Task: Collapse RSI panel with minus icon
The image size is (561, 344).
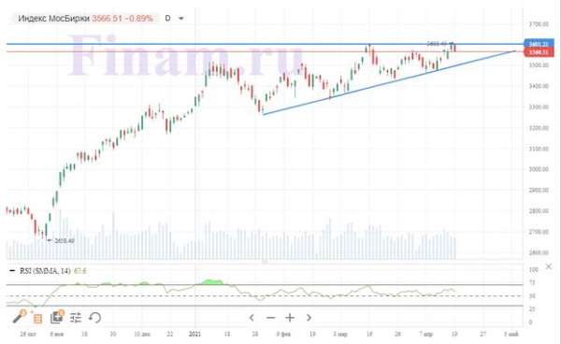Action: pyautogui.click(x=12, y=271)
